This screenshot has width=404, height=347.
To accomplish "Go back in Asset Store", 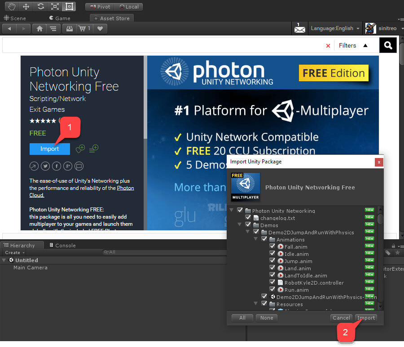I will click(x=9, y=29).
